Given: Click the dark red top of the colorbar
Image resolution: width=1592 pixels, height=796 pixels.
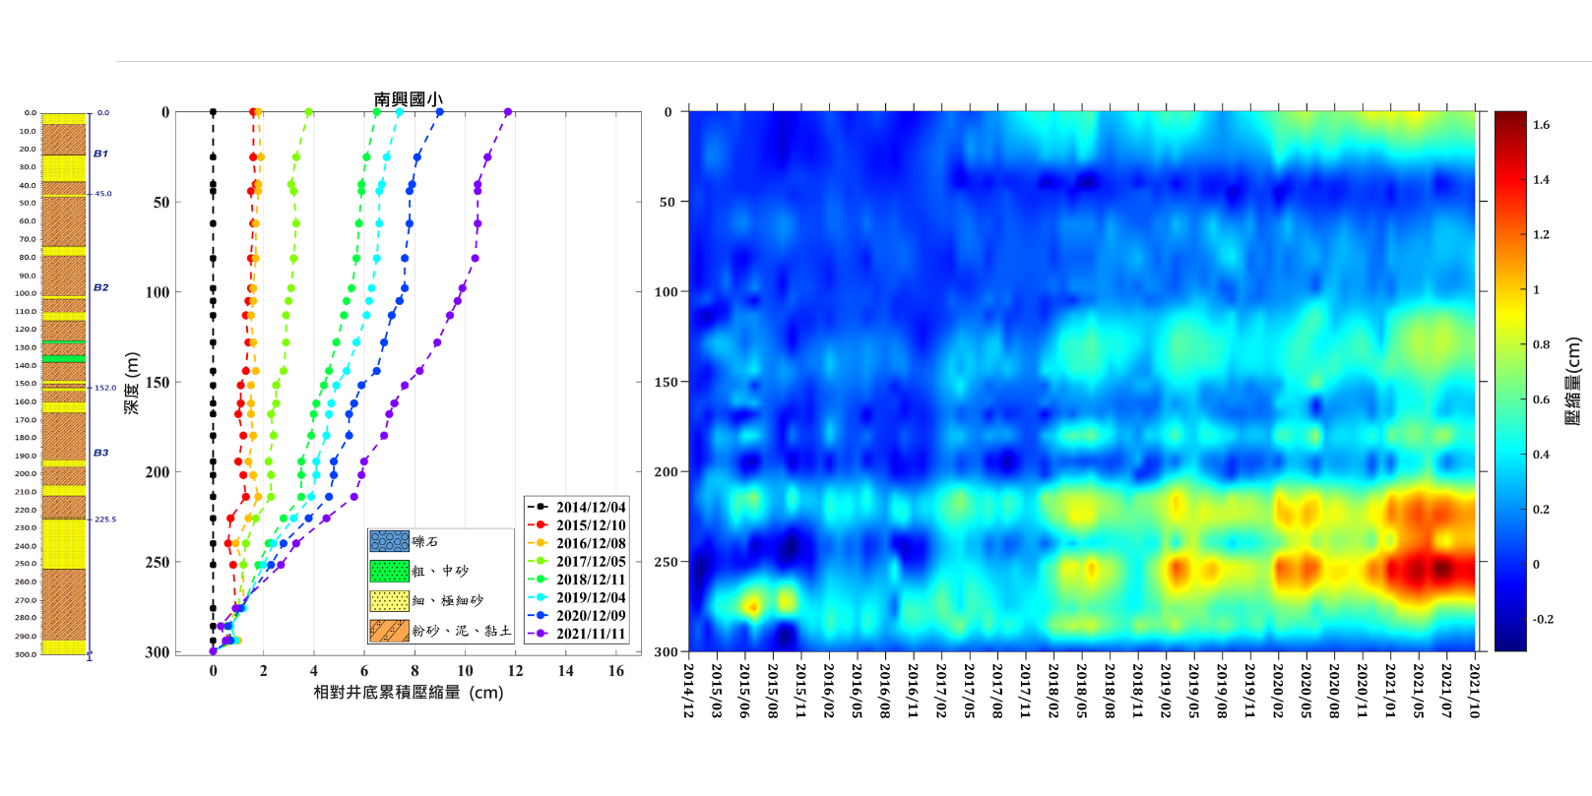Looking at the screenshot, I should click(1509, 118).
